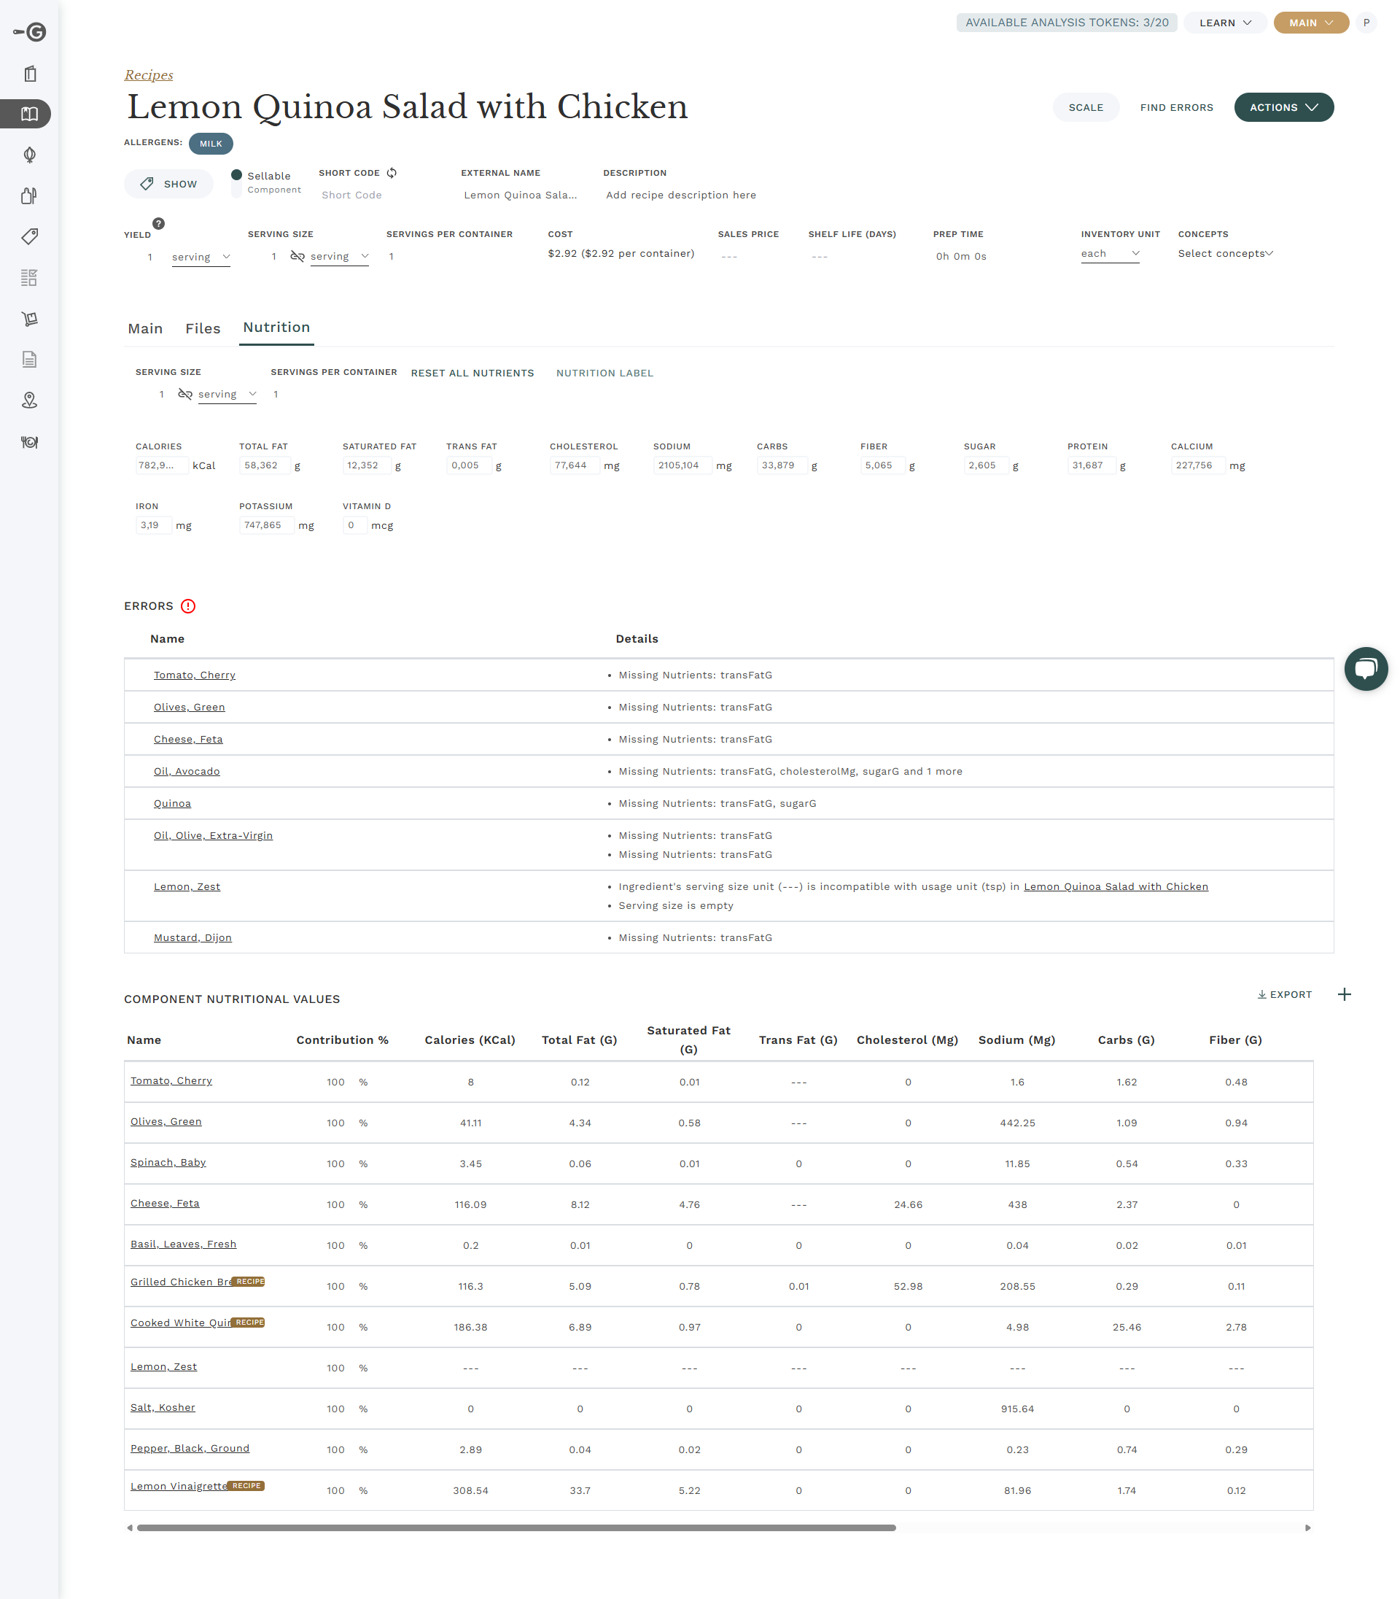Open Lemon, Zest link in errors table
Screen dimensions: 1400x1599
tap(187, 886)
